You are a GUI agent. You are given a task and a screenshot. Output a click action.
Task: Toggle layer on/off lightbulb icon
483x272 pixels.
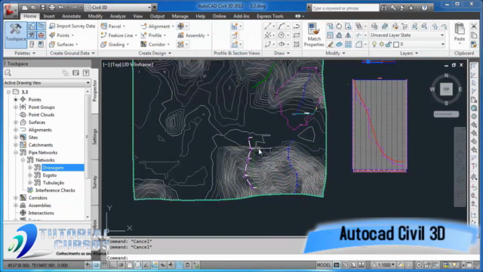tap(374, 45)
